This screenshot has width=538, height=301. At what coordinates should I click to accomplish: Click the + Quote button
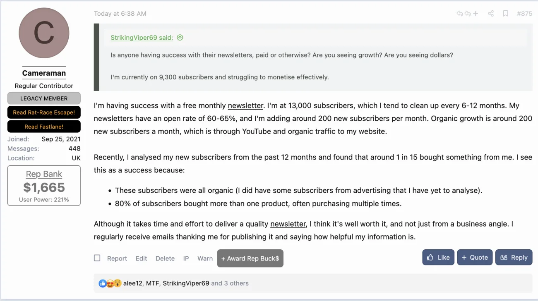[x=475, y=257]
